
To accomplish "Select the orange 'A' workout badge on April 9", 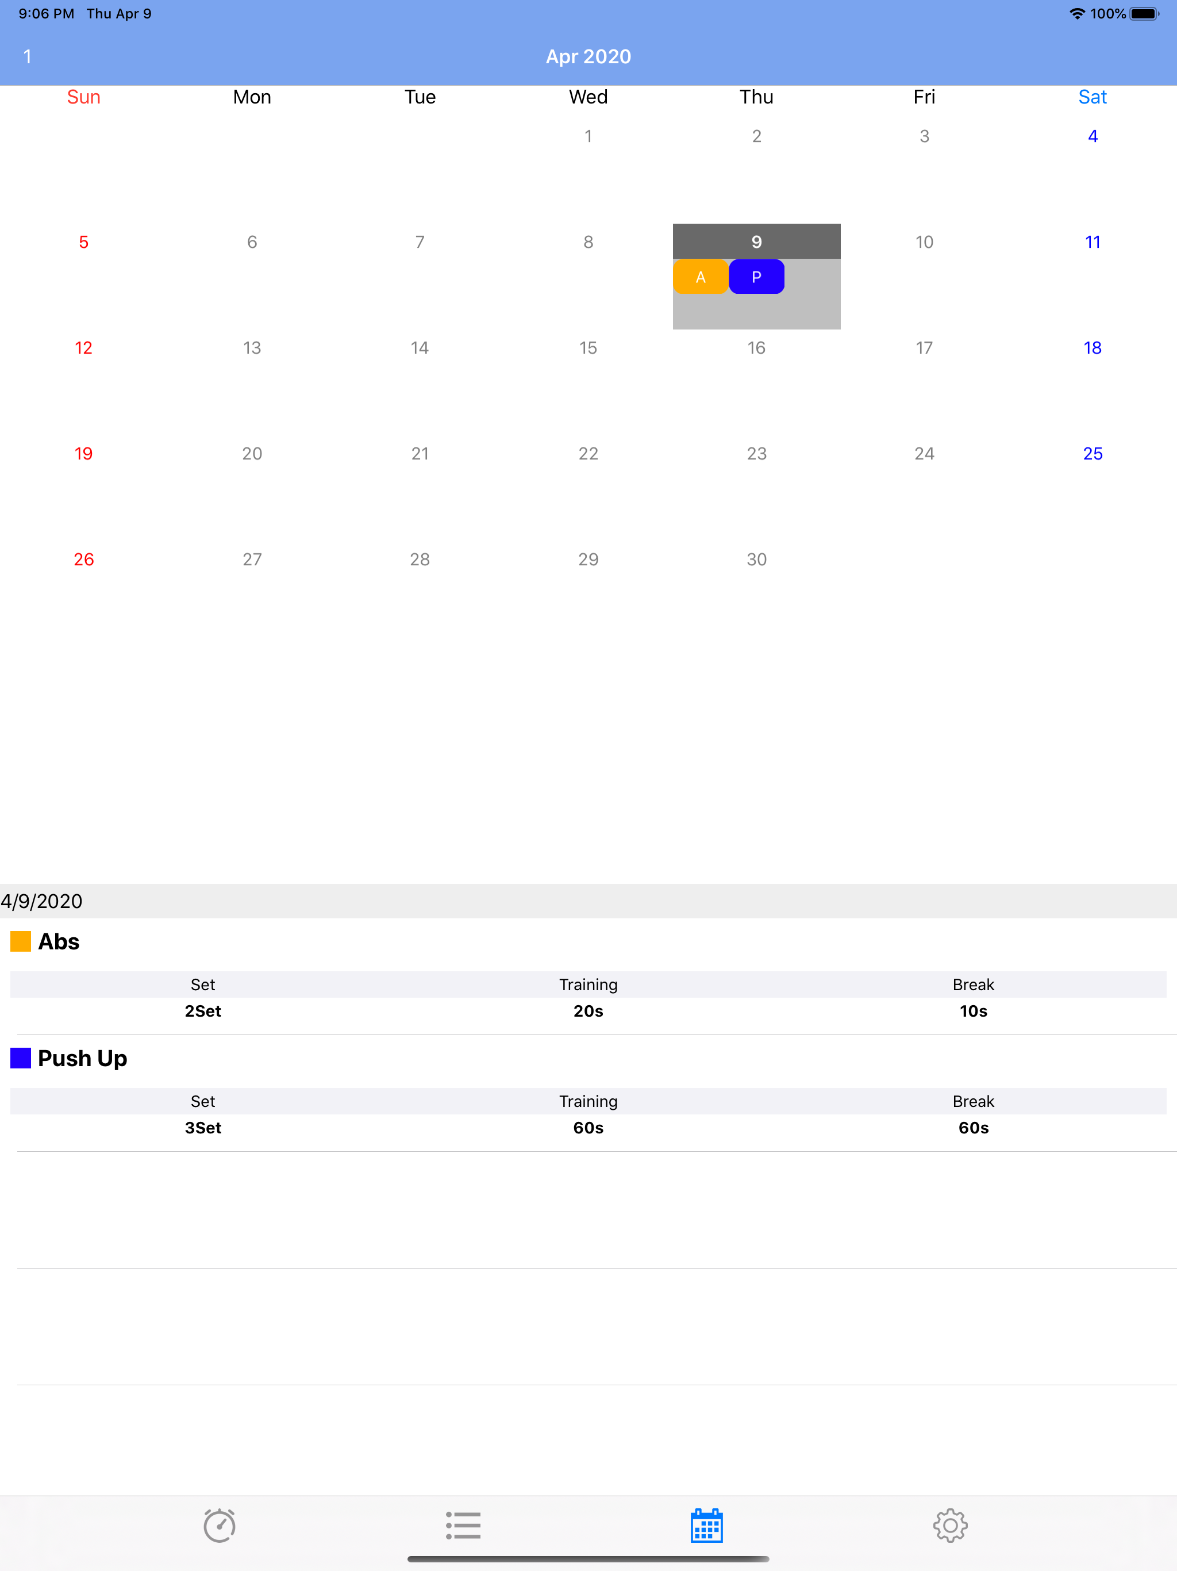I will (700, 276).
